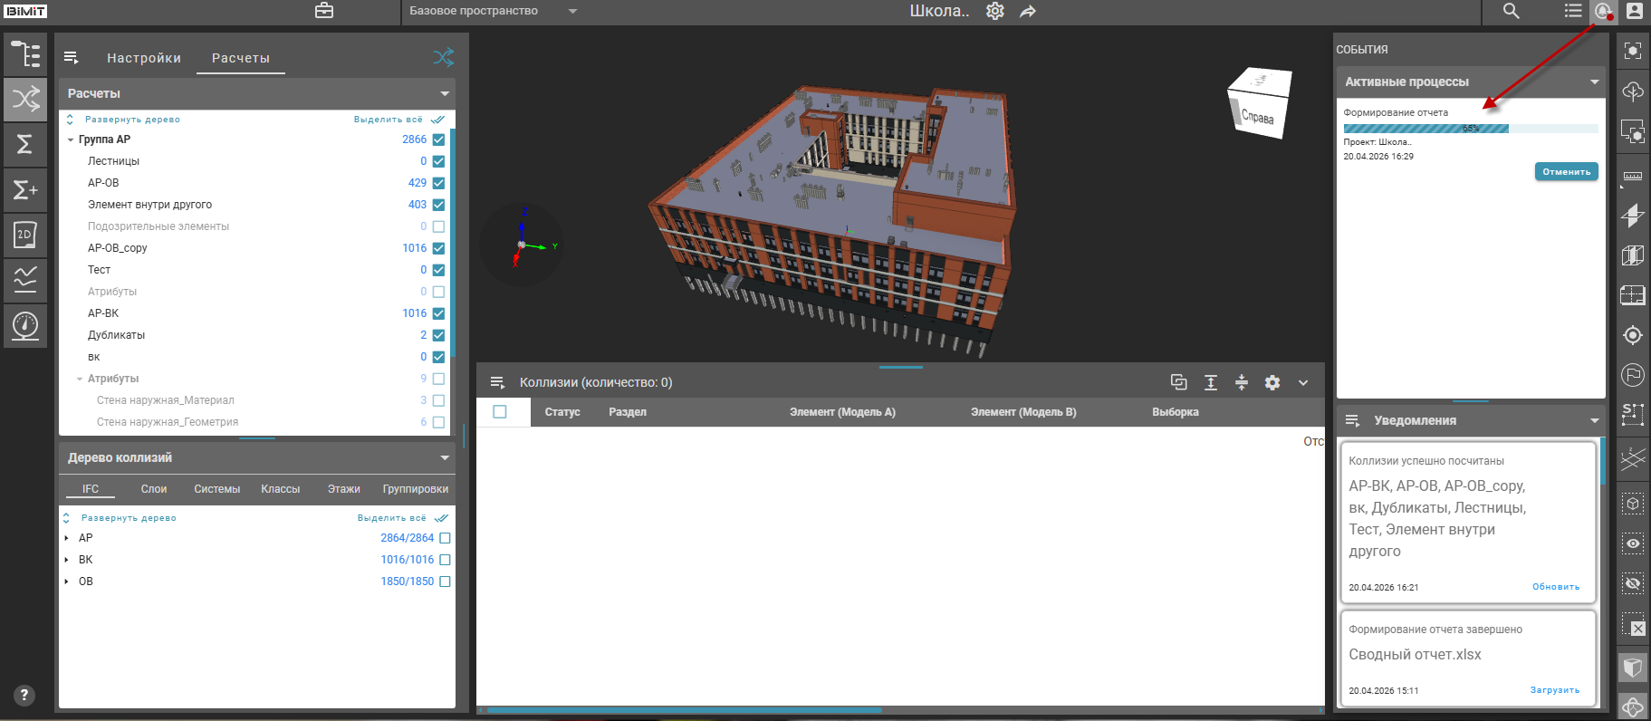Viewport: 1651px width, 721px height.
Task: Check the ВК checkbox in collision tree
Action: (x=445, y=560)
